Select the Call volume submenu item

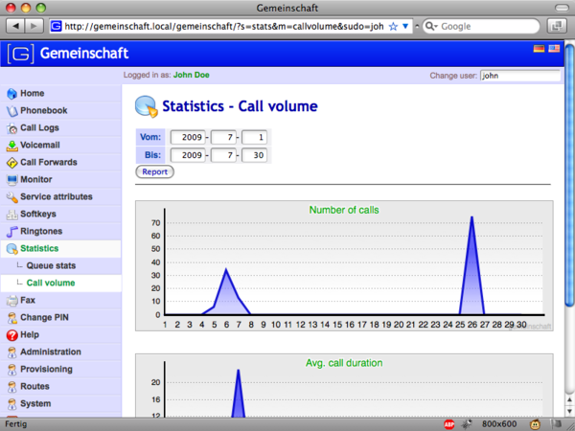click(x=51, y=283)
